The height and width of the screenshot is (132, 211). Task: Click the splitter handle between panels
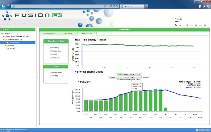pyautogui.click(x=37, y=77)
